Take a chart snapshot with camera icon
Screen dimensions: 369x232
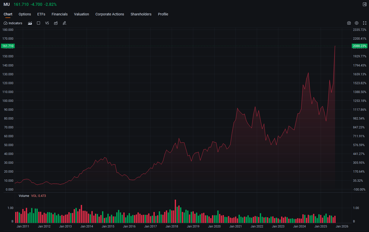pos(349,23)
